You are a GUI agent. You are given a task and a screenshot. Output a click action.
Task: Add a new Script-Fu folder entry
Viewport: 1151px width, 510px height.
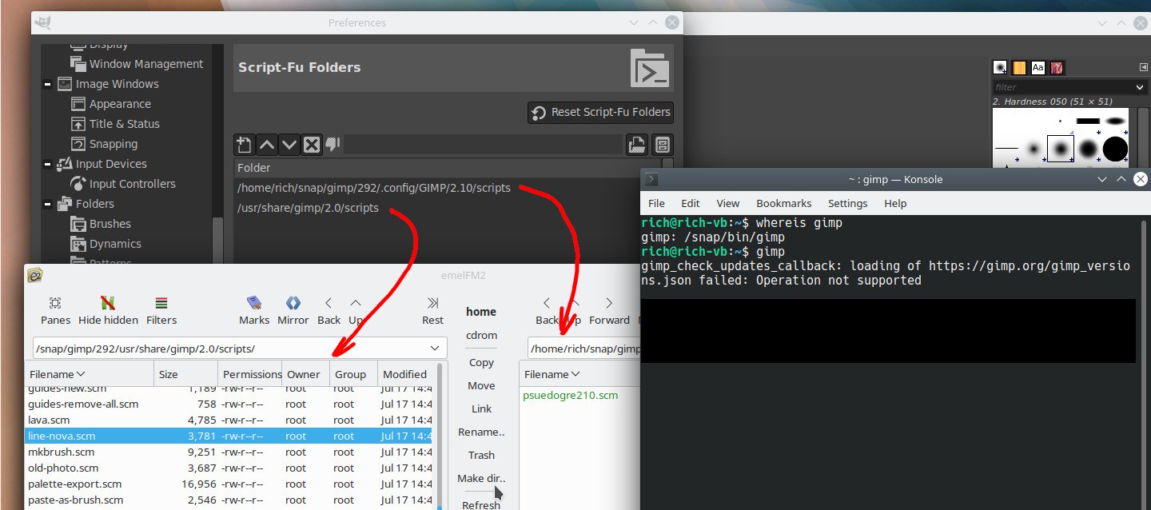245,145
